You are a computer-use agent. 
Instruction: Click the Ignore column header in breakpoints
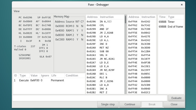click(x=45, y=76)
